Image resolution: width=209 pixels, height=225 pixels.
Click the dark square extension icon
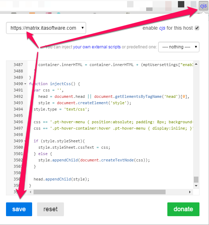coord(181,4)
